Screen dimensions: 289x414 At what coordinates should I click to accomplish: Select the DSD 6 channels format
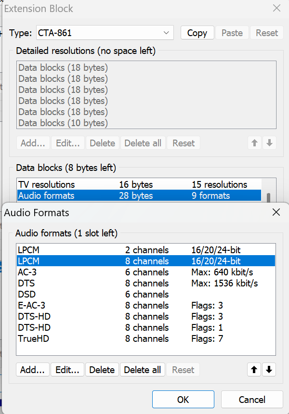144,294
